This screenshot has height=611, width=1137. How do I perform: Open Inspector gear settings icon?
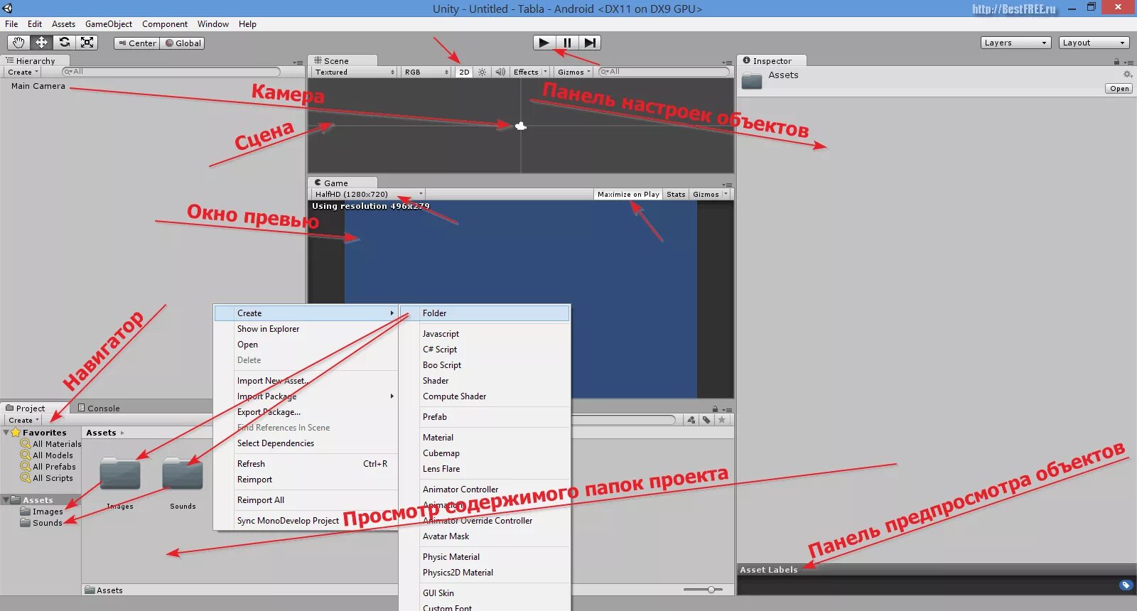[1127, 75]
